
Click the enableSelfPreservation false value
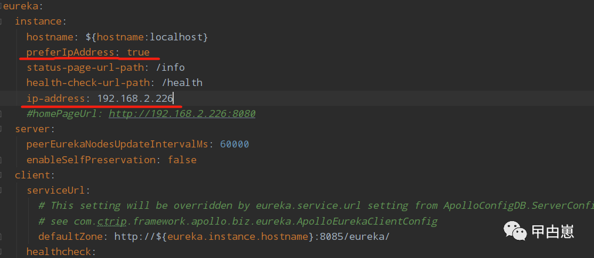tap(182, 159)
